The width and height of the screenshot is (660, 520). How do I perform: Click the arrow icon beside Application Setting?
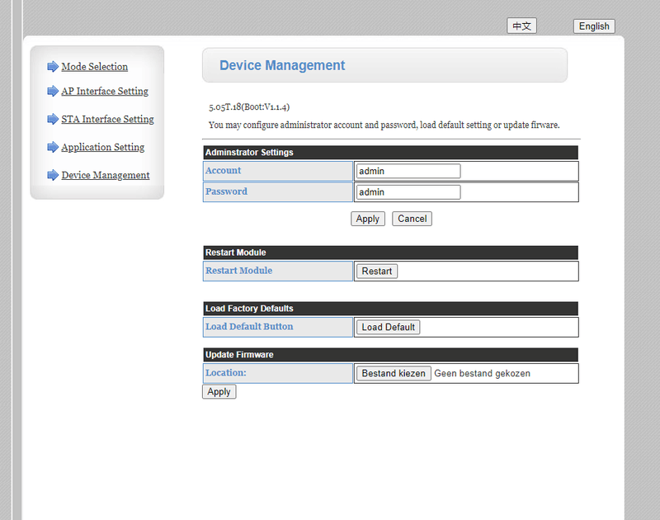point(53,148)
